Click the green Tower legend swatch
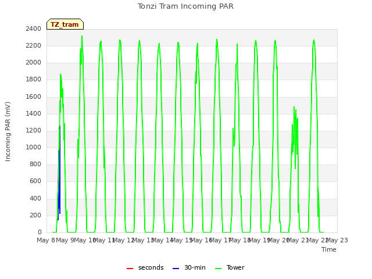The width and height of the screenshot is (372, 279). point(218,269)
